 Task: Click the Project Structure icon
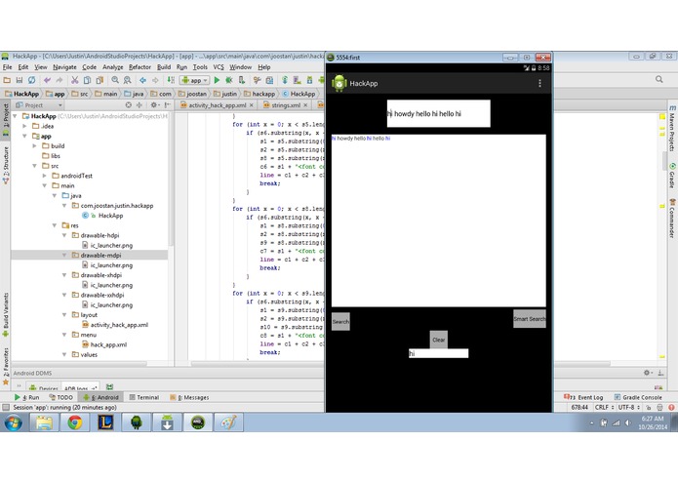[269, 80]
